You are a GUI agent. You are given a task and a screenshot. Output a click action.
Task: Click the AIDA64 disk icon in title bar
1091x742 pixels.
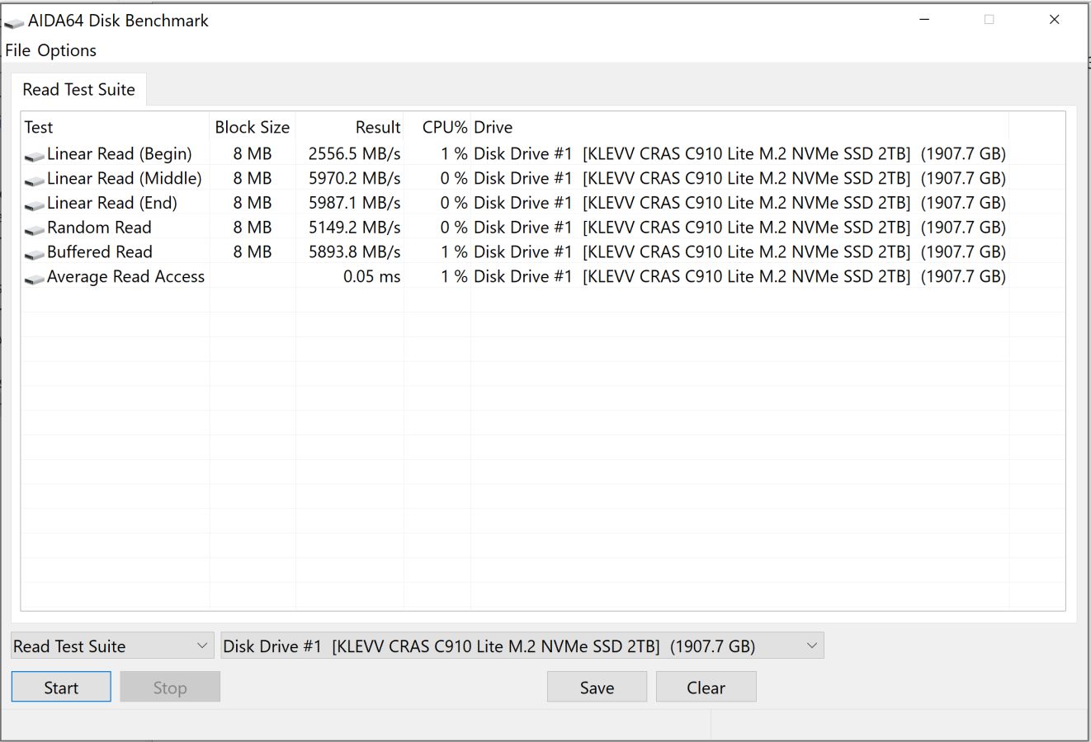14,22
